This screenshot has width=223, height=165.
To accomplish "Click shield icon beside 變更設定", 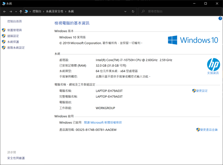I will point(194,91).
